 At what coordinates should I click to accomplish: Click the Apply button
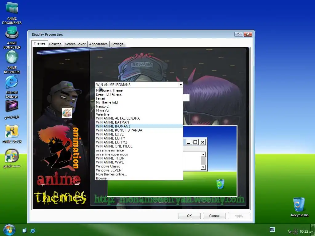click(239, 216)
